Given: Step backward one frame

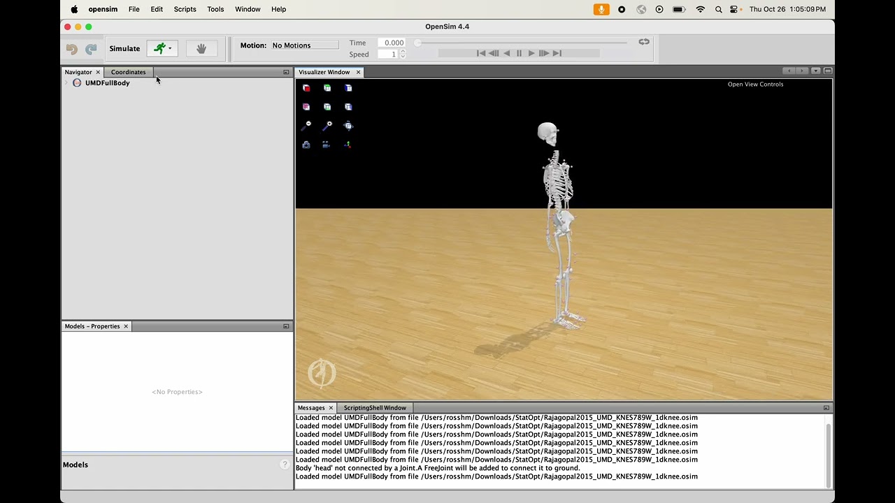Looking at the screenshot, I should (x=494, y=53).
